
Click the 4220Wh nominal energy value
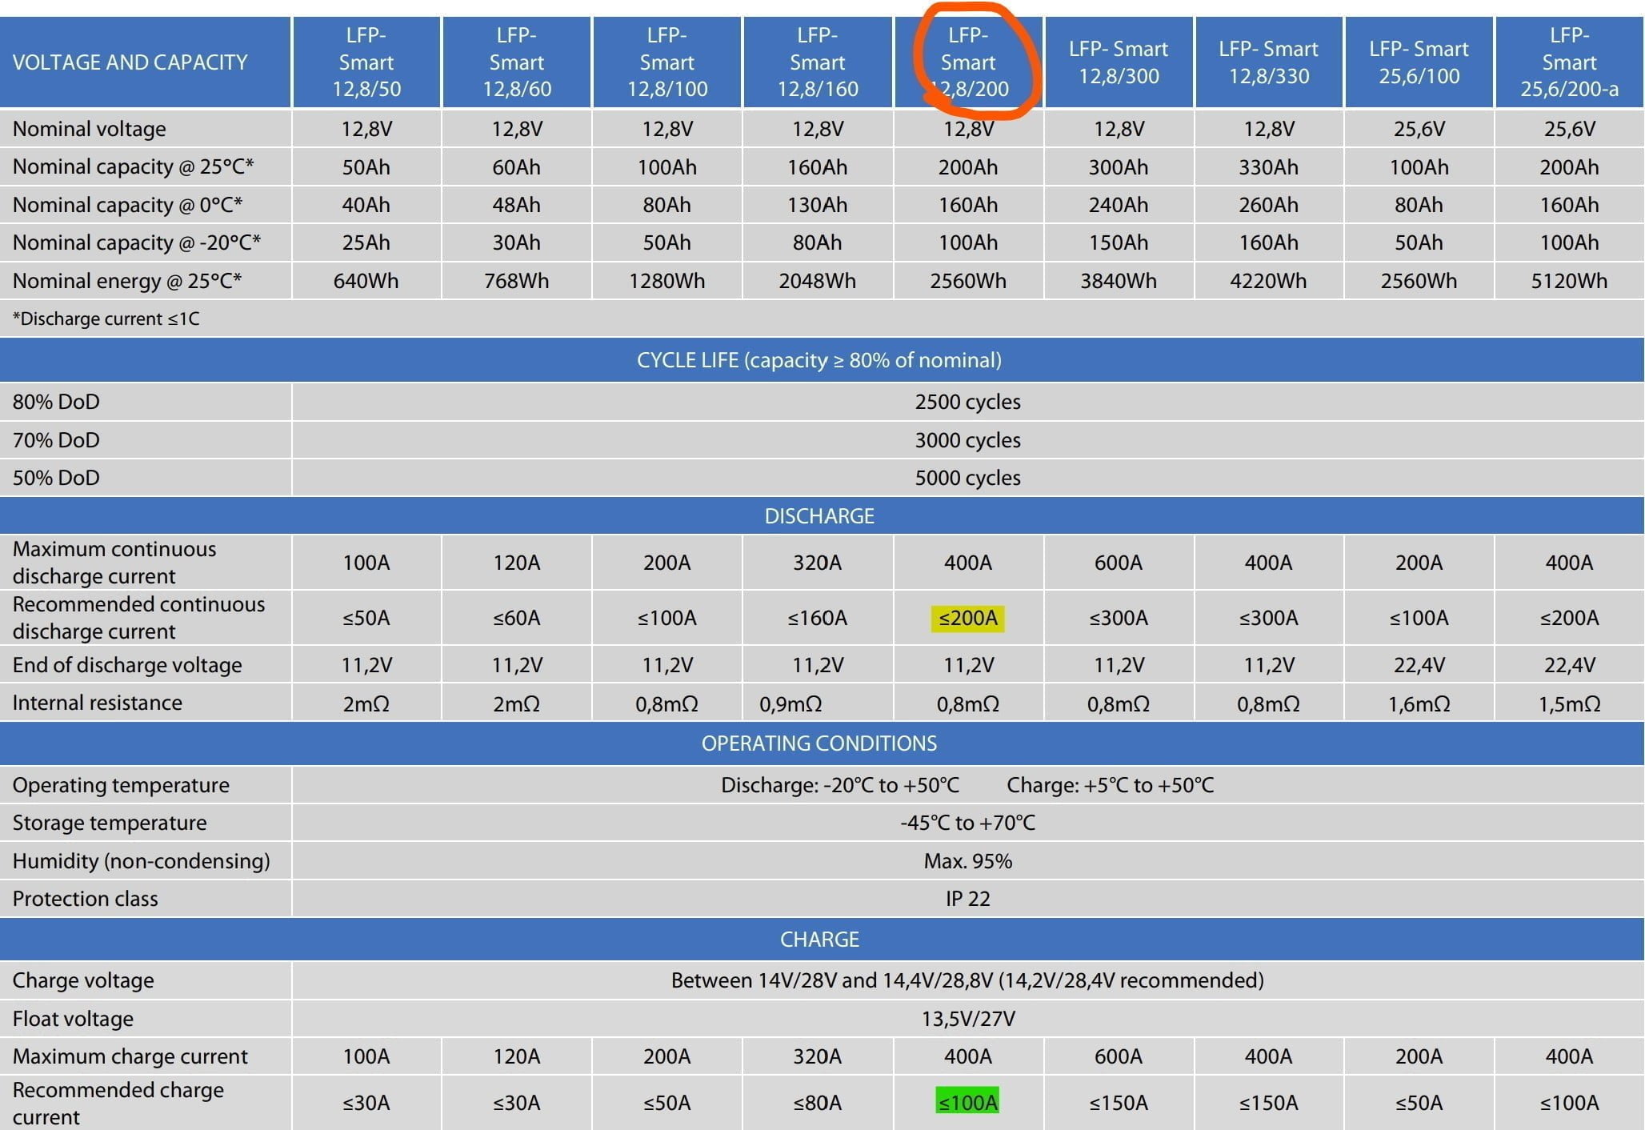click(1269, 281)
